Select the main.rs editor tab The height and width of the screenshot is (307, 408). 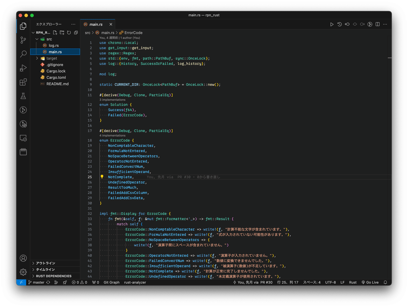point(96,24)
